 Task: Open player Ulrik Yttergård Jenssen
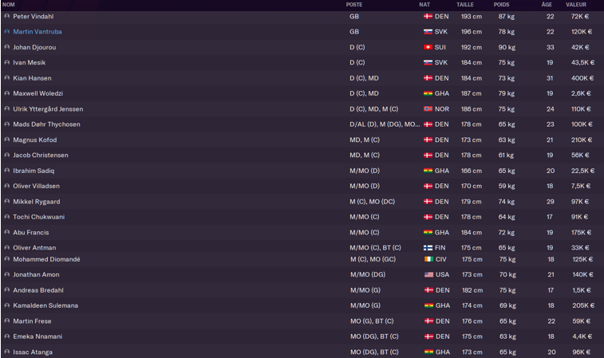48,109
